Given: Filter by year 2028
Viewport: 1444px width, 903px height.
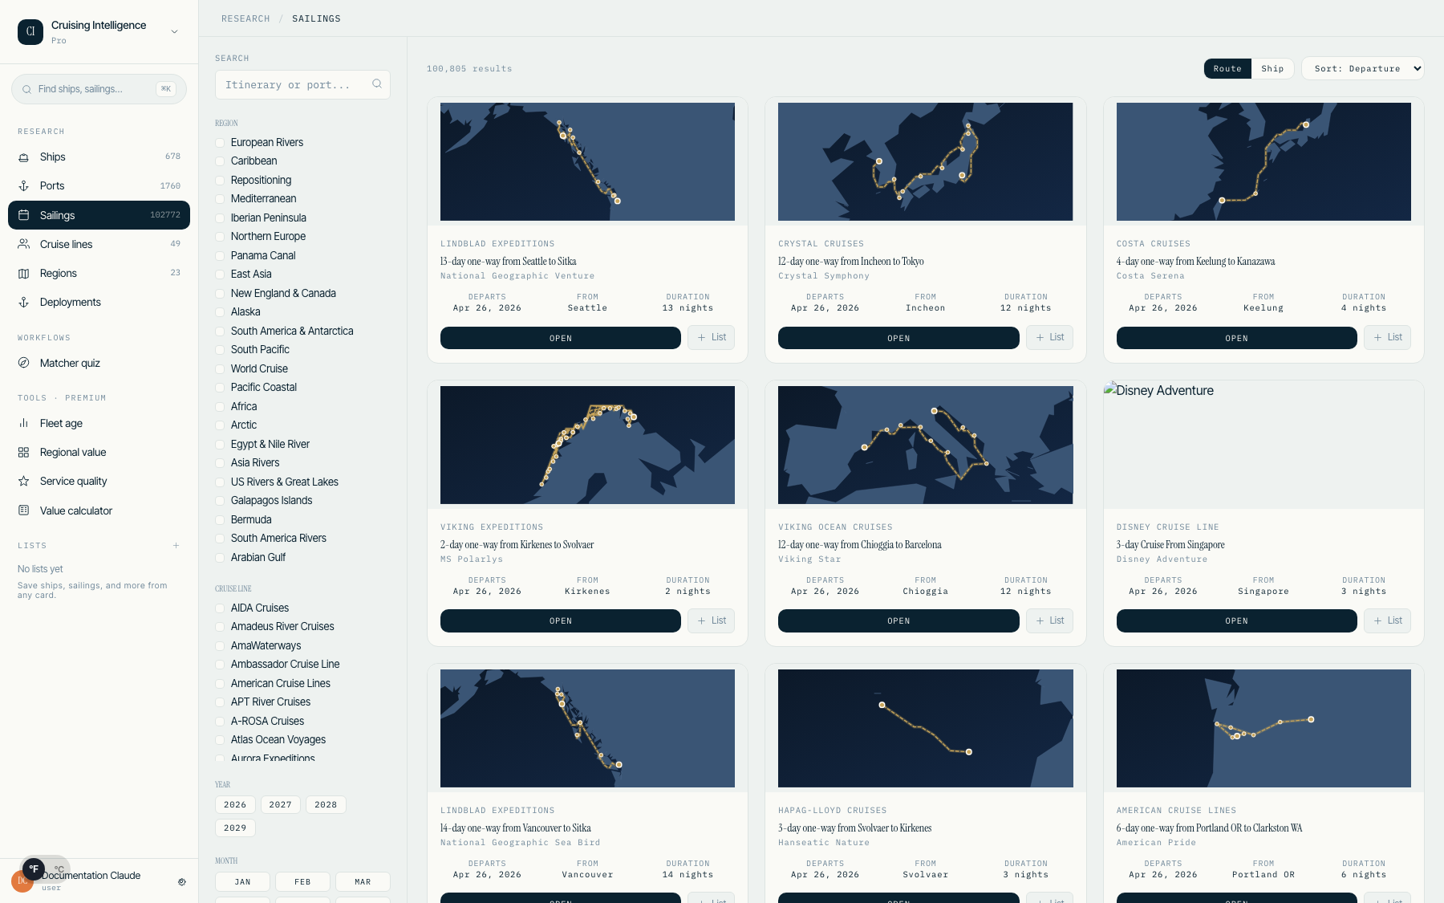Looking at the screenshot, I should (326, 804).
